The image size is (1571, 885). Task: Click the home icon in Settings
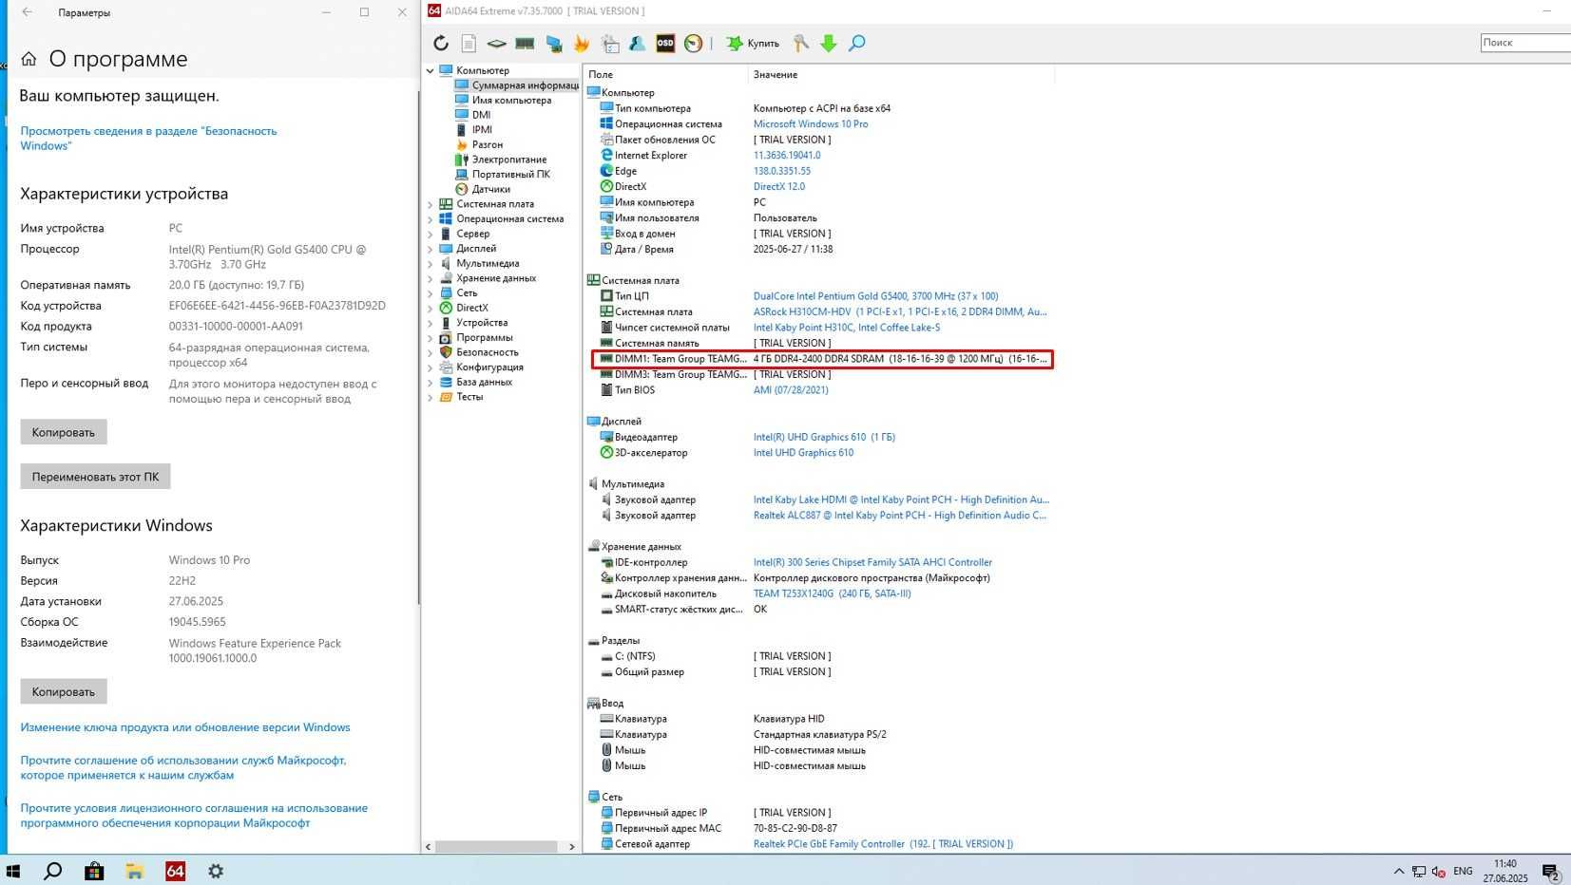point(29,59)
